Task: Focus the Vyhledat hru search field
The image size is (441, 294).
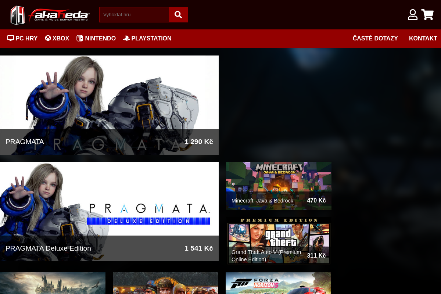Action: 134,15
